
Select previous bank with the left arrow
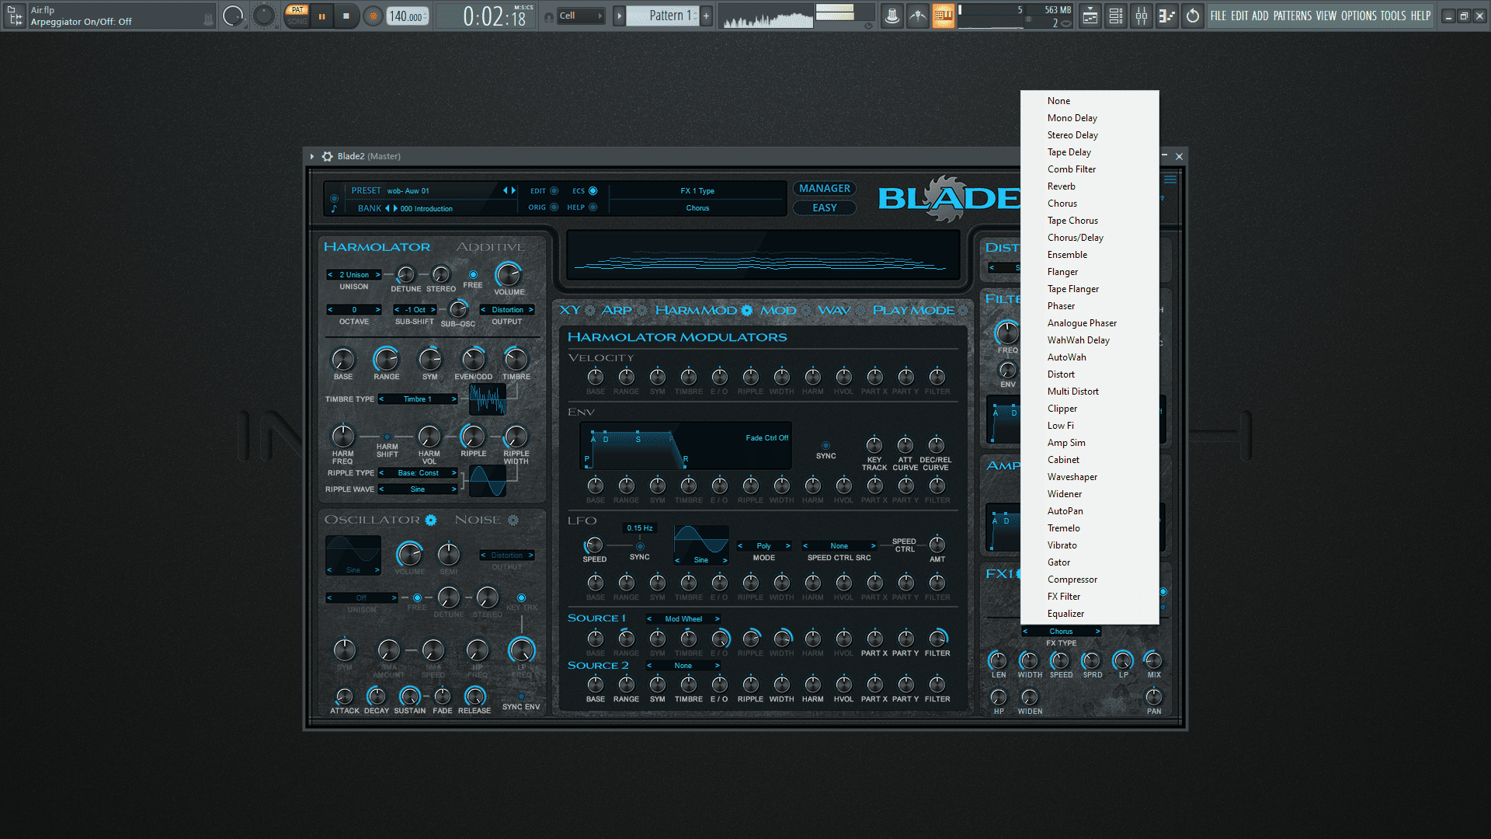(388, 208)
